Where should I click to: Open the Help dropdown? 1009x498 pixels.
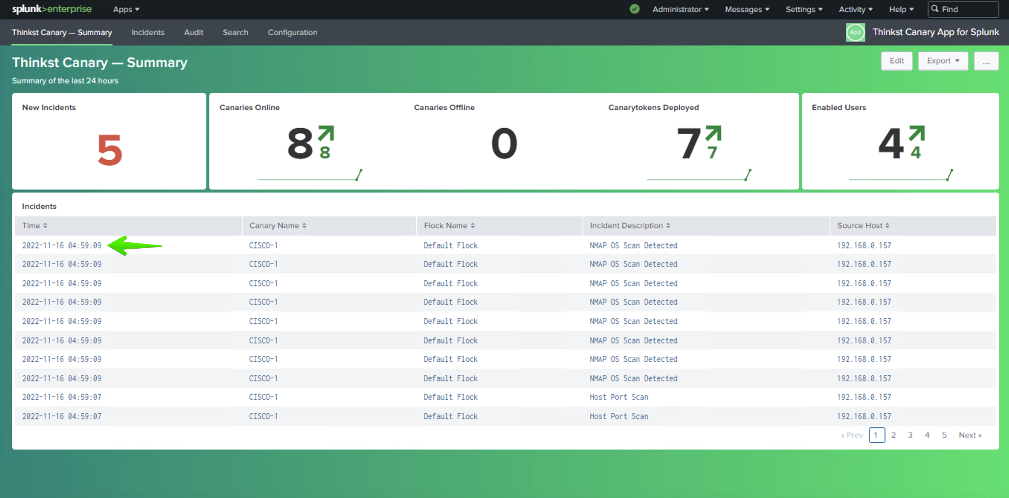(x=901, y=9)
